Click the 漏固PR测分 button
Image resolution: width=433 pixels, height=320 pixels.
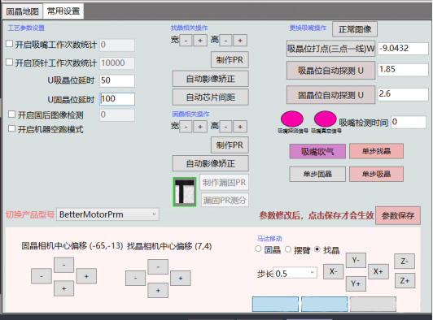pyautogui.click(x=225, y=200)
